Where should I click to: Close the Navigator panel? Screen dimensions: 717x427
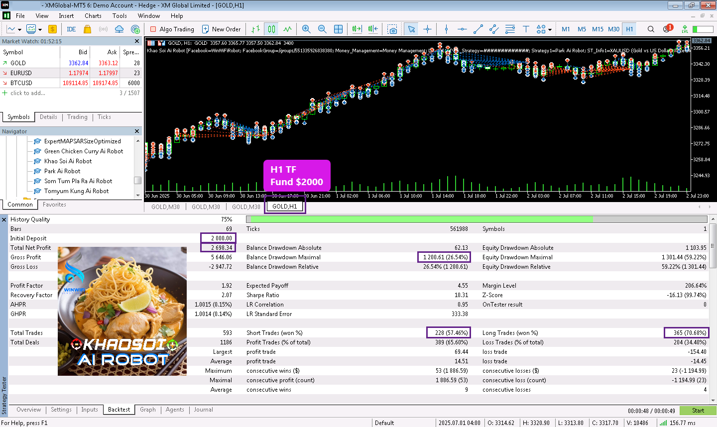click(x=137, y=131)
